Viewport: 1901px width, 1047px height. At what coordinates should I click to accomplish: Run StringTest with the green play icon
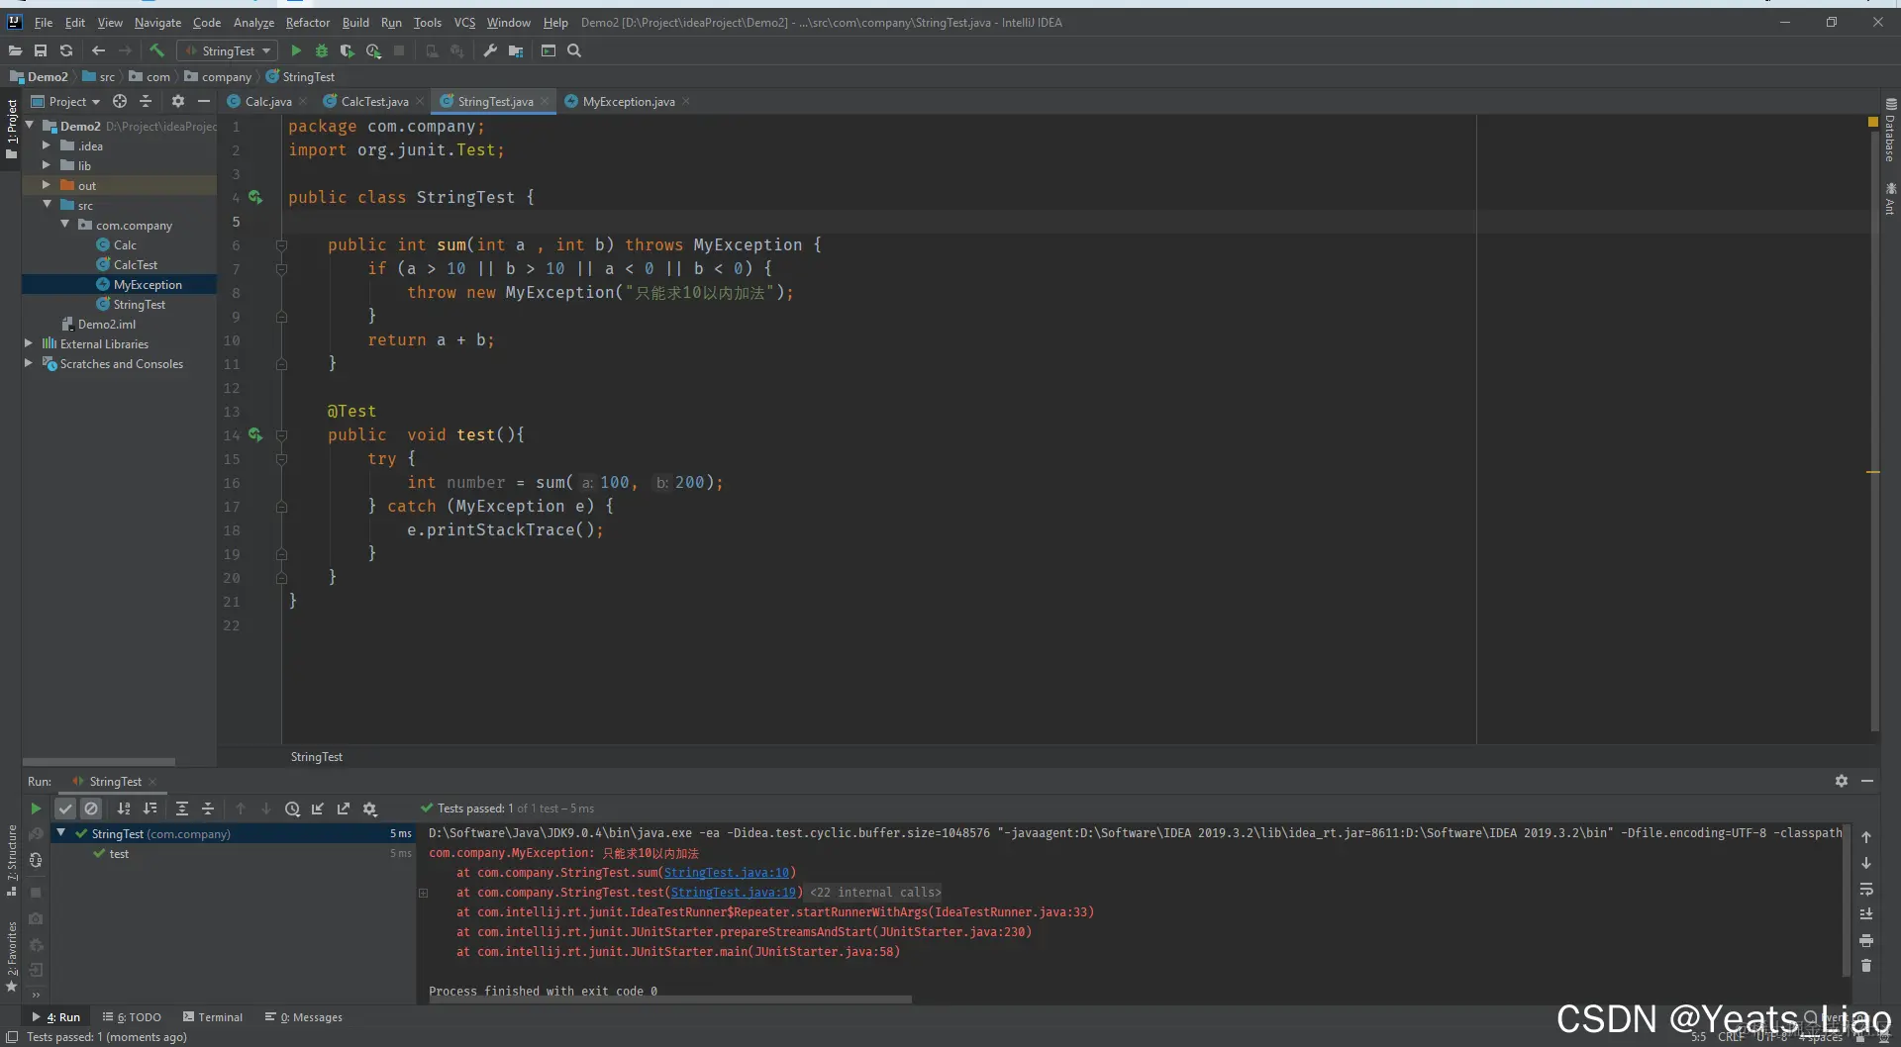pyautogui.click(x=296, y=50)
